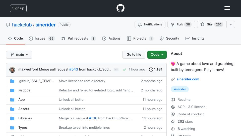Viewport: 241px width, 136px height.
Task: Open the main branch selector dropdown
Action: pos(19,55)
